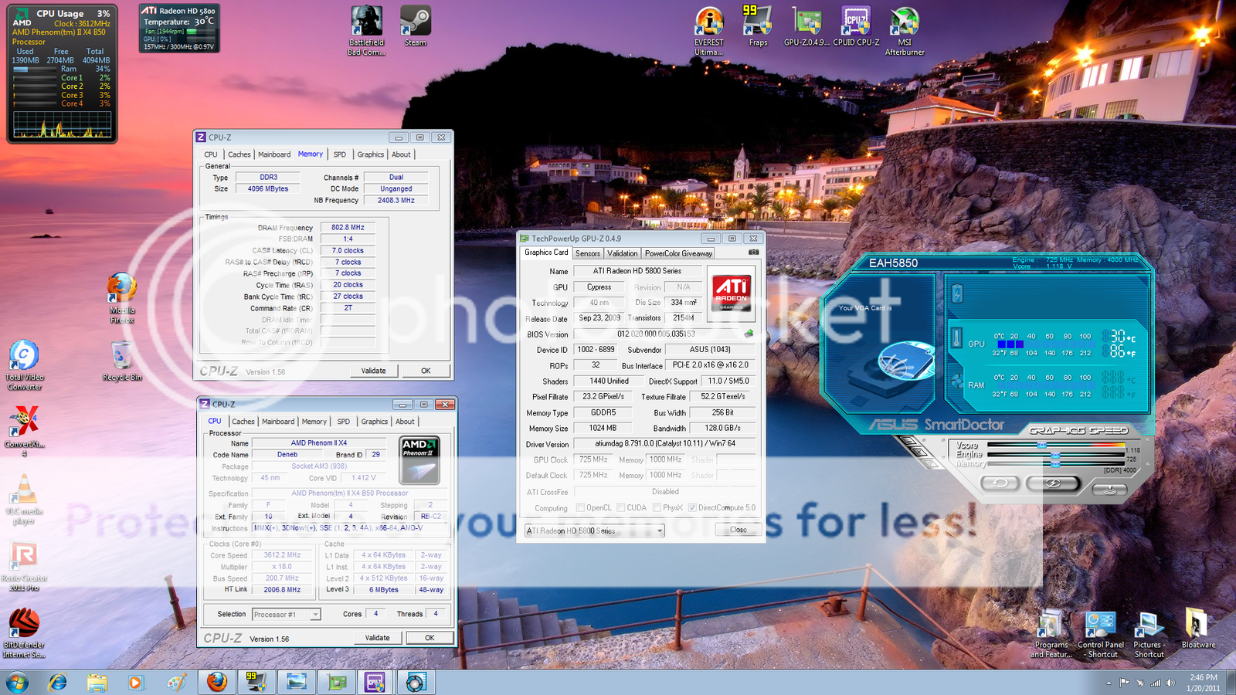This screenshot has height=695, width=1236.
Task: Show hidden system tray icons arrow
Action: tap(1109, 683)
